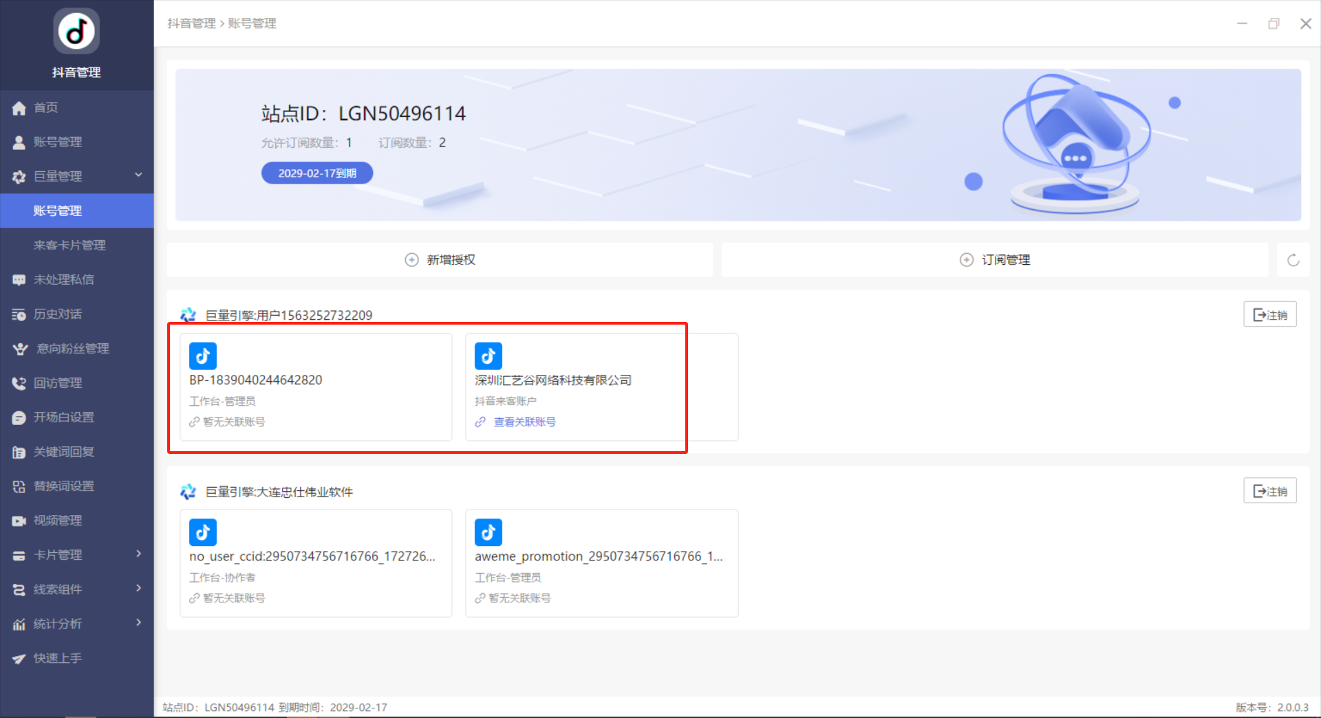Image resolution: width=1321 pixels, height=718 pixels.
Task: Click the 新增授权 button
Action: tap(440, 260)
